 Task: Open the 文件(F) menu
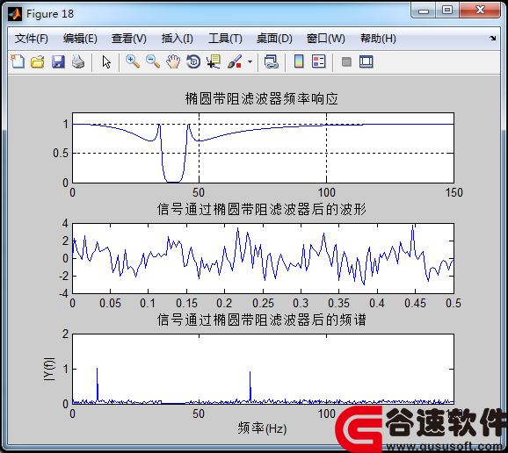[x=32, y=39]
